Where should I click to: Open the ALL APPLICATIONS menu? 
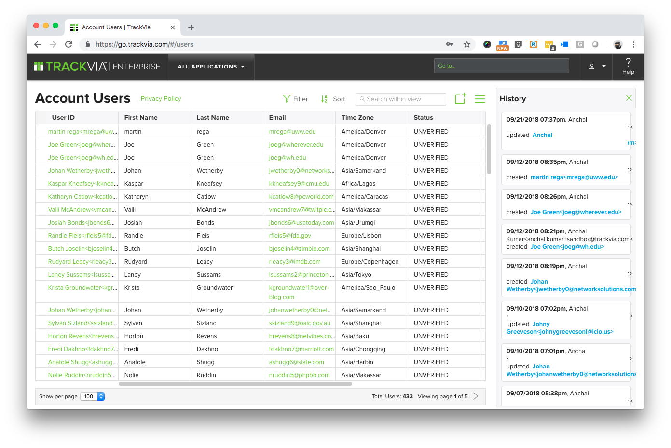[x=211, y=67]
